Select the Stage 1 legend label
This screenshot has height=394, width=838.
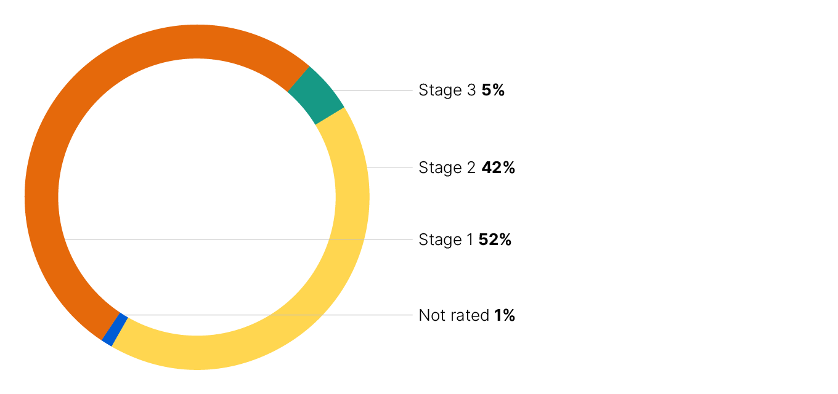[x=446, y=239]
